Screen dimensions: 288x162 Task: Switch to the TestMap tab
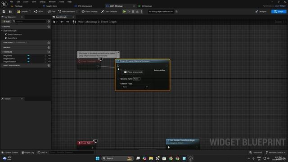[18, 6]
